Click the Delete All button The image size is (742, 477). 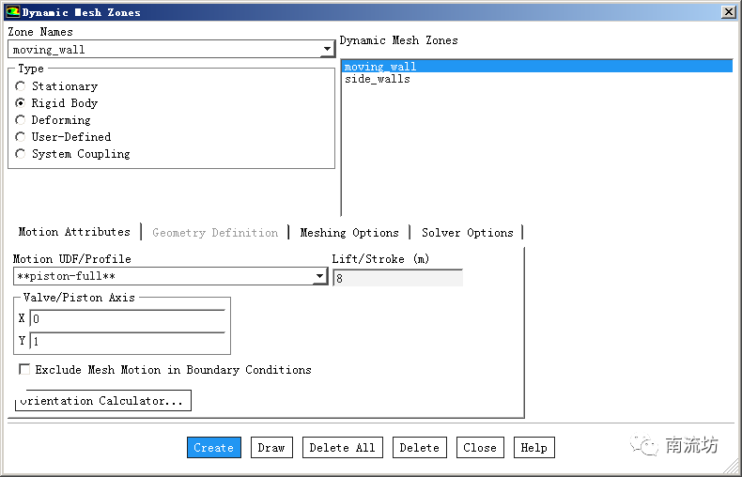click(x=342, y=447)
